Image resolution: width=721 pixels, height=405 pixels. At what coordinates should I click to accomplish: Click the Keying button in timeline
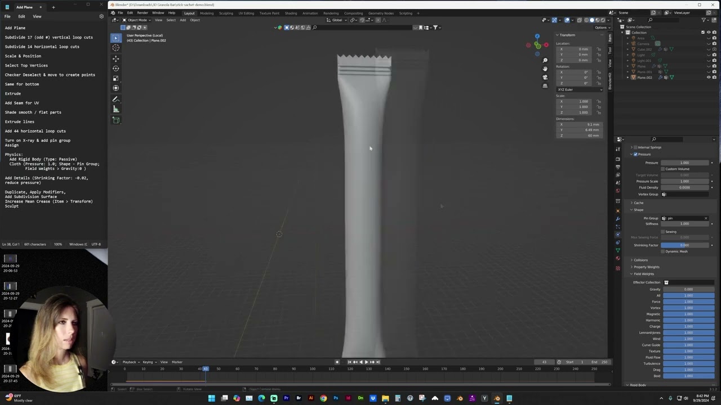click(x=148, y=362)
